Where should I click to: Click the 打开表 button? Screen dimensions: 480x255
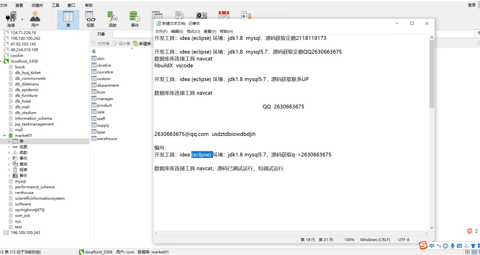pyautogui.click(x=101, y=44)
